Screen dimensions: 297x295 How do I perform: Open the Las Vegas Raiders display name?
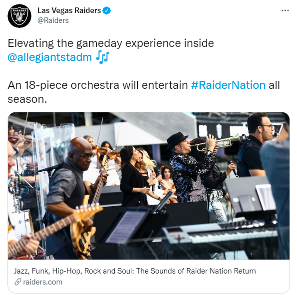click(x=69, y=10)
